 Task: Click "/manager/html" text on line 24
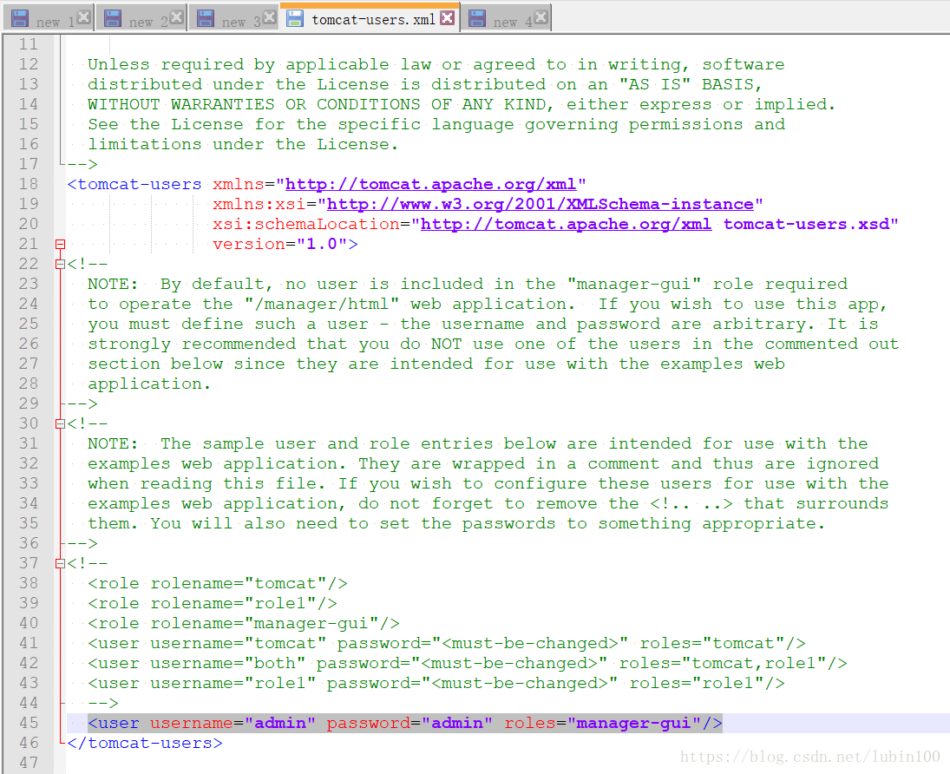(322, 305)
